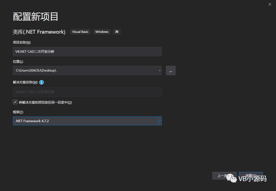
Task: Click the 项目名称(N) label
Action: coord(22,43)
